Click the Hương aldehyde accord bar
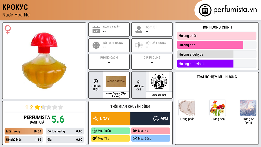 point(217,54)
